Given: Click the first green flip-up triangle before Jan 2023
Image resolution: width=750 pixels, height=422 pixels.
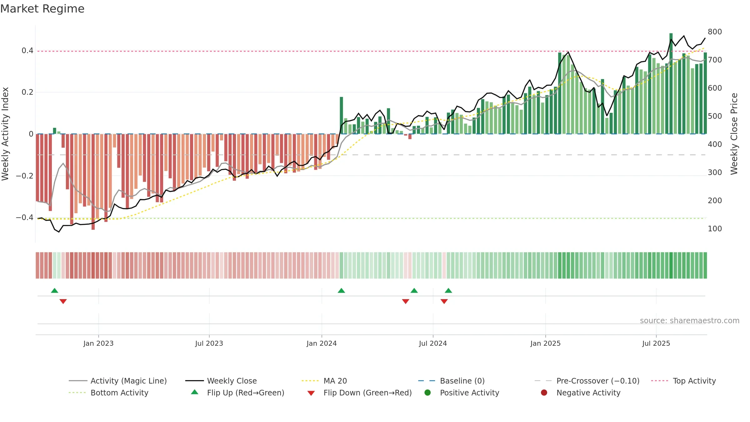Looking at the screenshot, I should pos(55,291).
